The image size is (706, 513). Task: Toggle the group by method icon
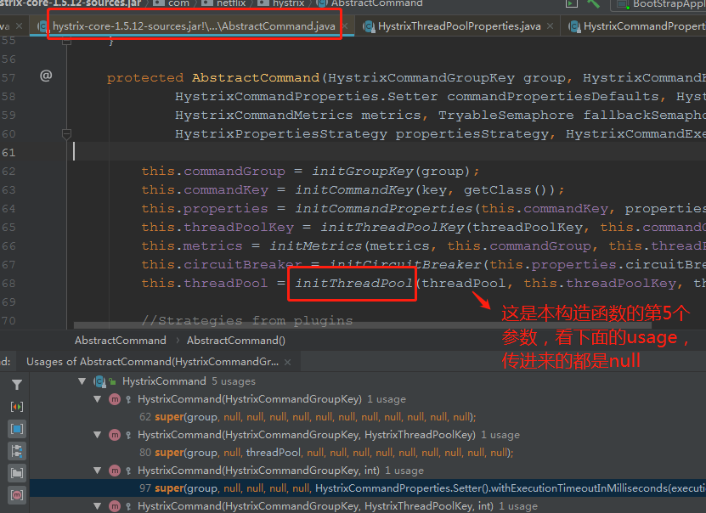coord(17,495)
